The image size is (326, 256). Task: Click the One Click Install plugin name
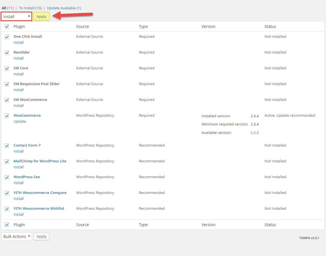28,37
